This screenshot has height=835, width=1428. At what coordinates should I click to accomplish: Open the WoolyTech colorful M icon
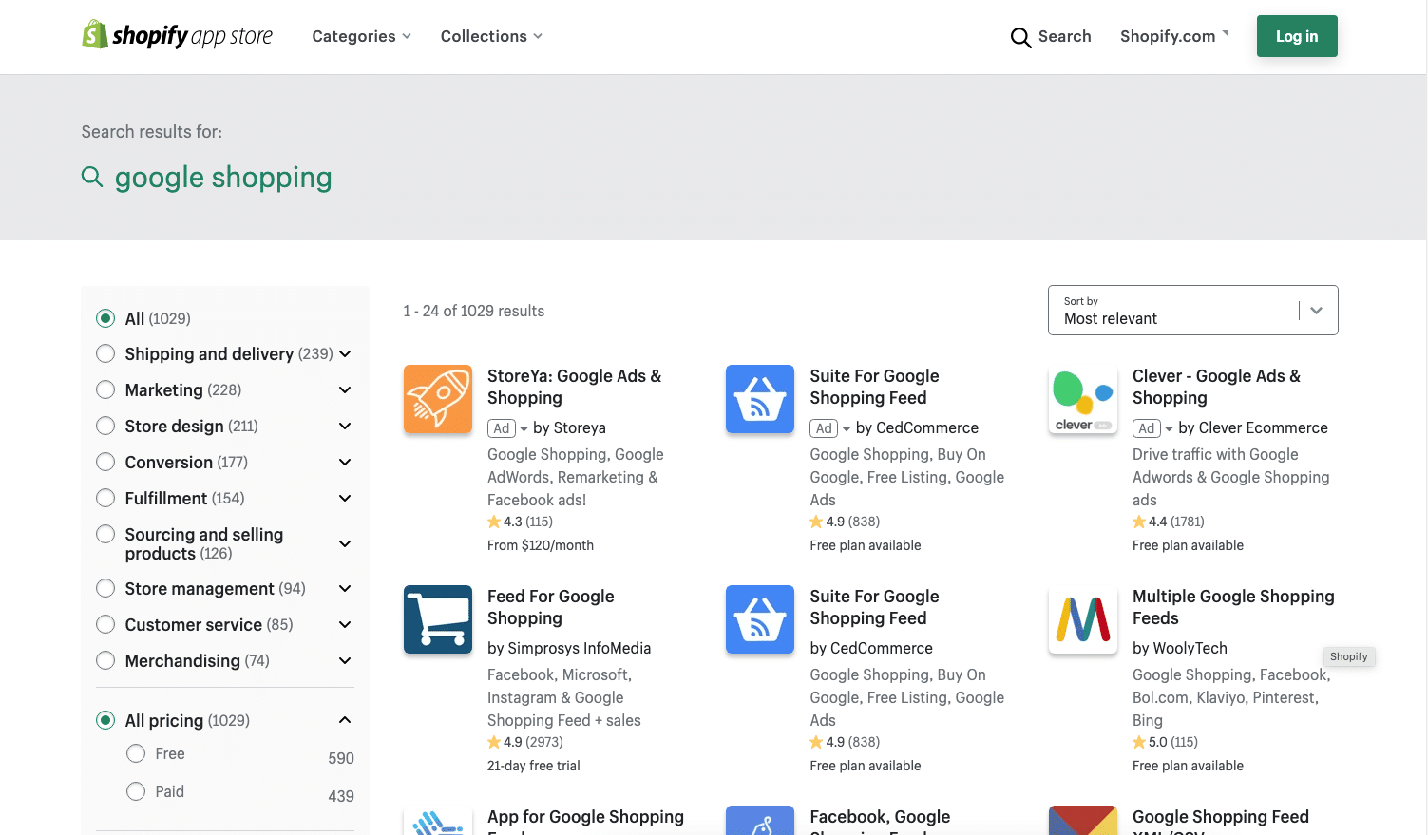click(x=1083, y=619)
